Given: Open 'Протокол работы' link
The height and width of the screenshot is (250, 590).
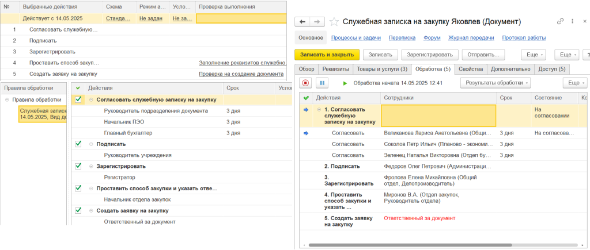Looking at the screenshot, I should pos(524,38).
